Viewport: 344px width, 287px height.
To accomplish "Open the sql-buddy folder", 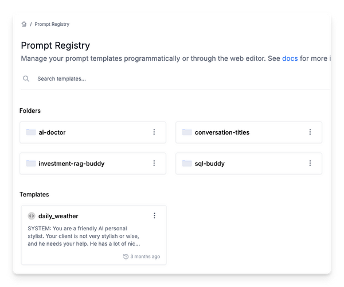I will tap(210, 163).
